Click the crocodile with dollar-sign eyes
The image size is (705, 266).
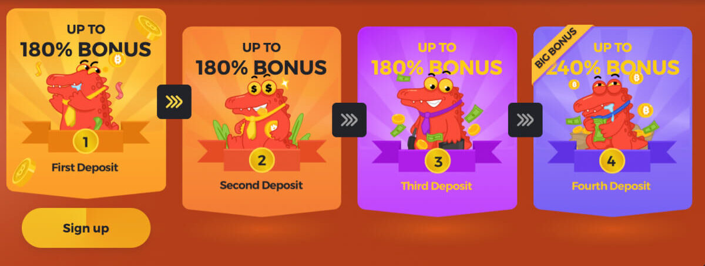(x=260, y=113)
